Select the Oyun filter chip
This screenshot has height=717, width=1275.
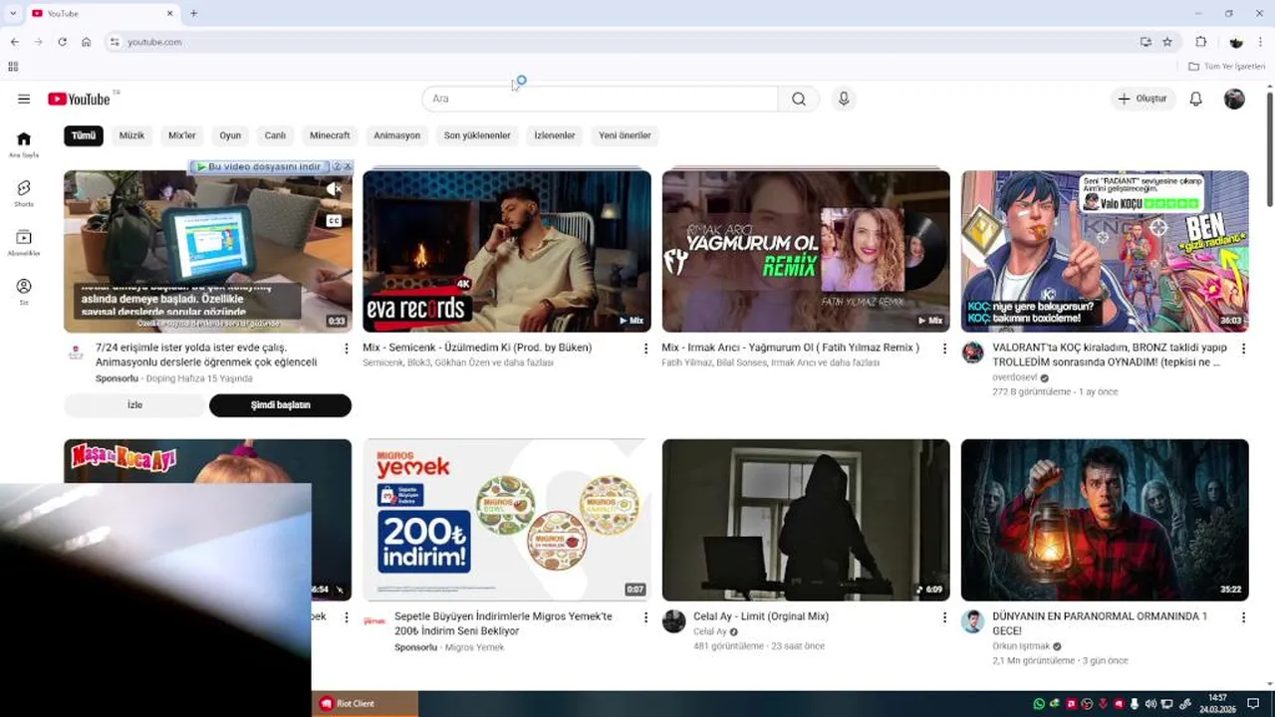click(230, 135)
